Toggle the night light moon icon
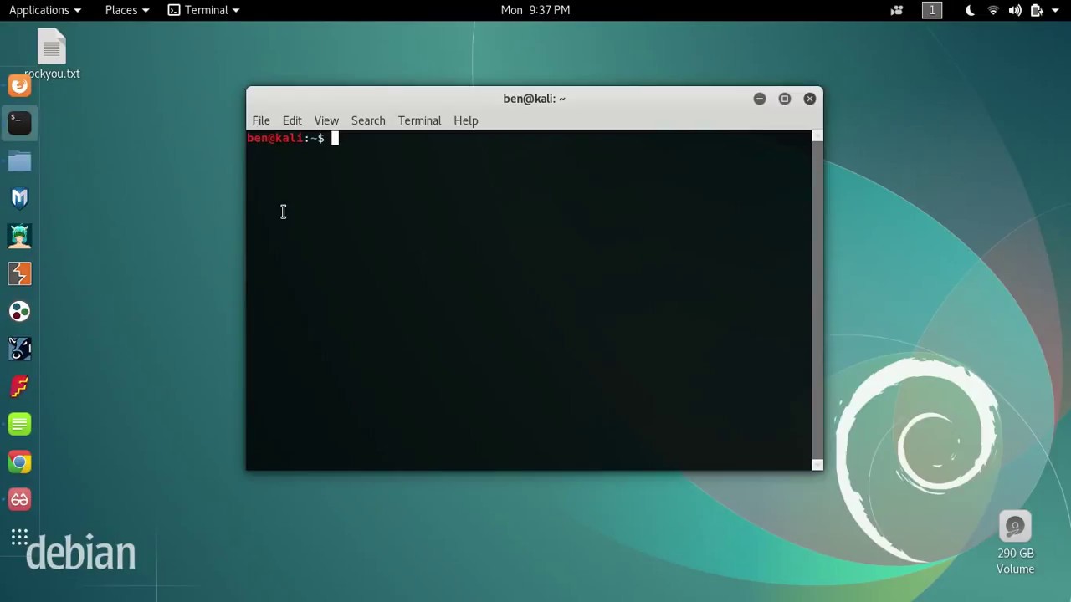The height and width of the screenshot is (602, 1071). pos(970,10)
